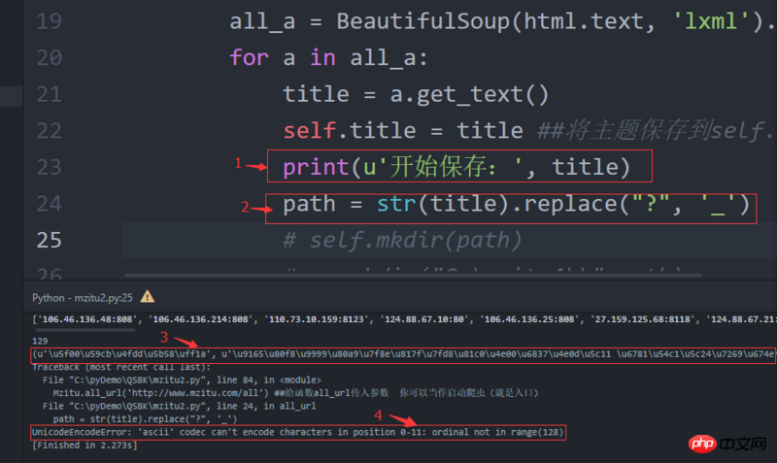Viewport: 777px width, 463px height.
Task: Click the print(u'开始保存: ', title) line
Action: point(456,167)
